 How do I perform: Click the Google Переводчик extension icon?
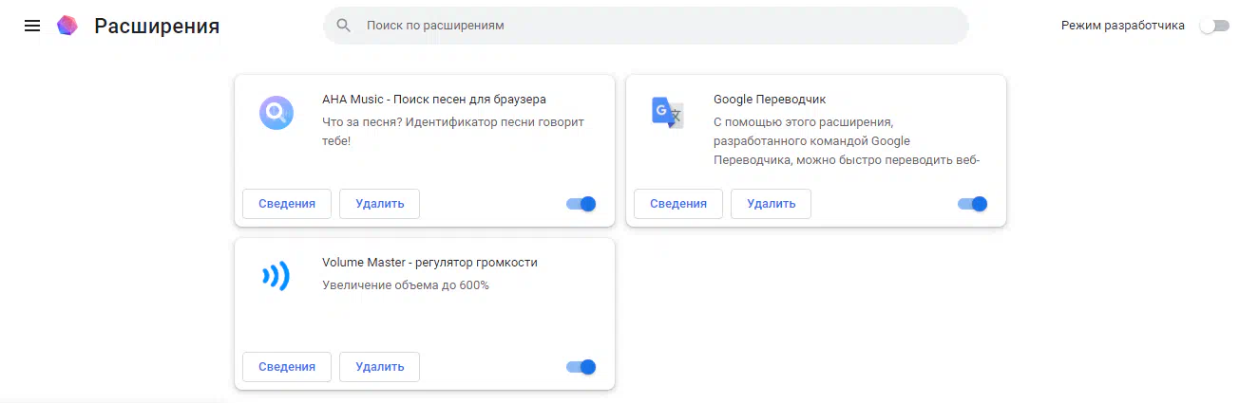pyautogui.click(x=667, y=113)
